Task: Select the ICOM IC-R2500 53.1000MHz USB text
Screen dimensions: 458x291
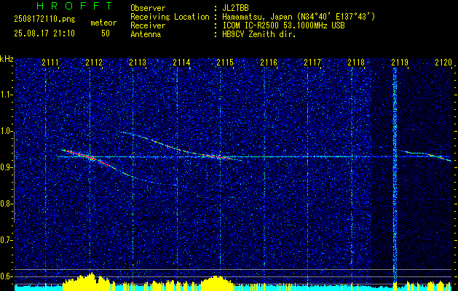Action: 283,25
